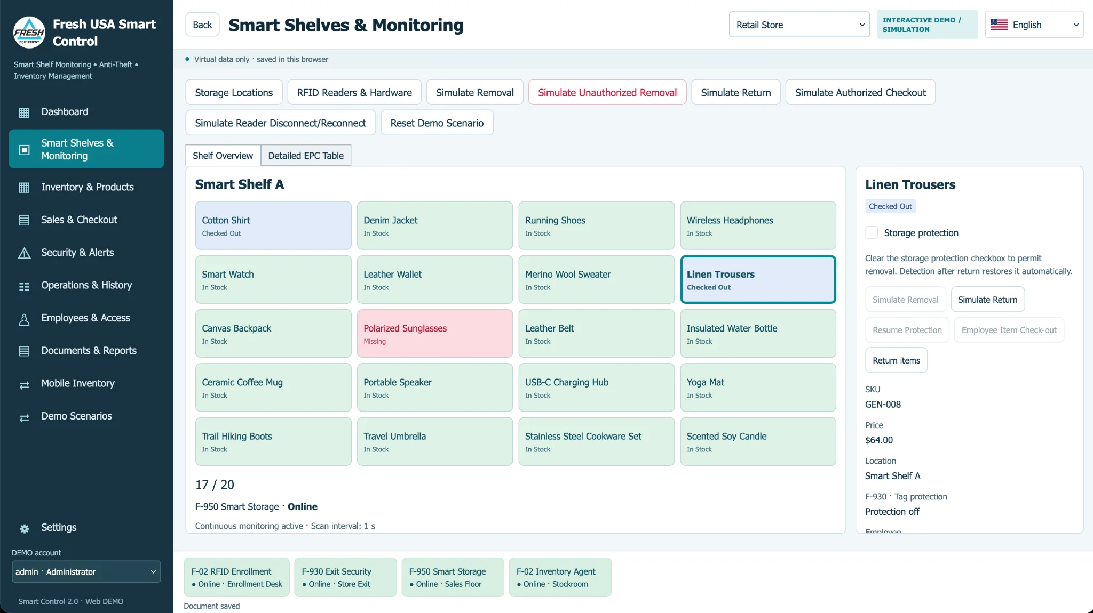Click the Sales & Checkout sidebar icon
The width and height of the screenshot is (1093, 613).
click(x=24, y=220)
